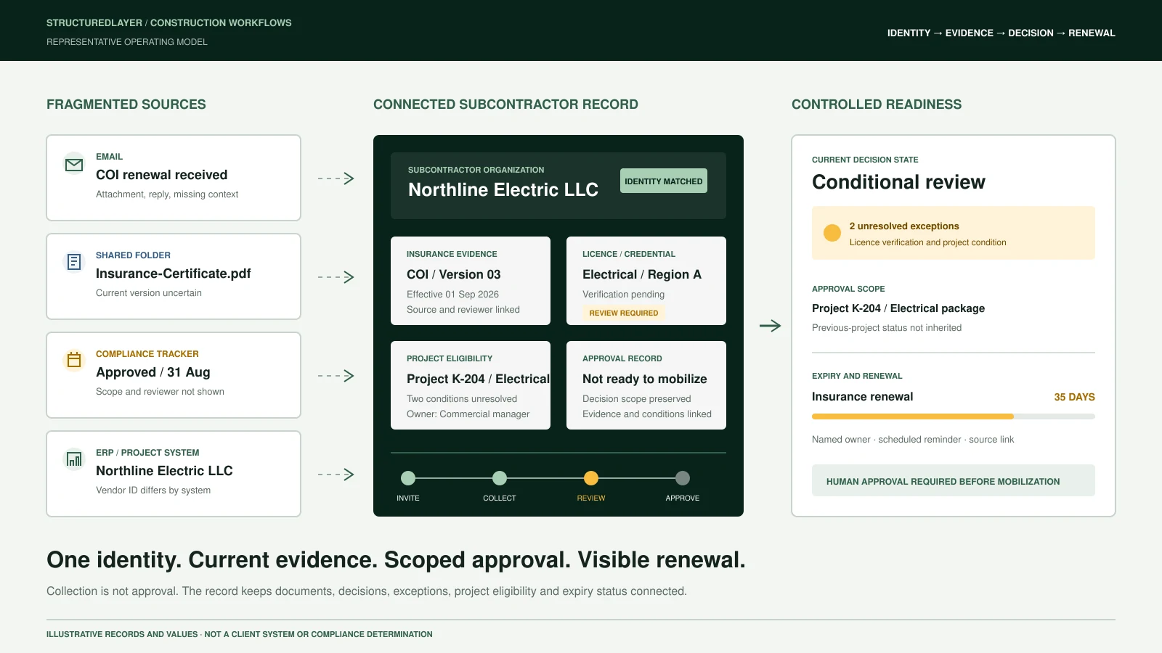This screenshot has width=1162, height=653.
Task: Click HUMAN APPROVAL REQUIRED BEFORE MOBILIZATION banner
Action: point(954,481)
